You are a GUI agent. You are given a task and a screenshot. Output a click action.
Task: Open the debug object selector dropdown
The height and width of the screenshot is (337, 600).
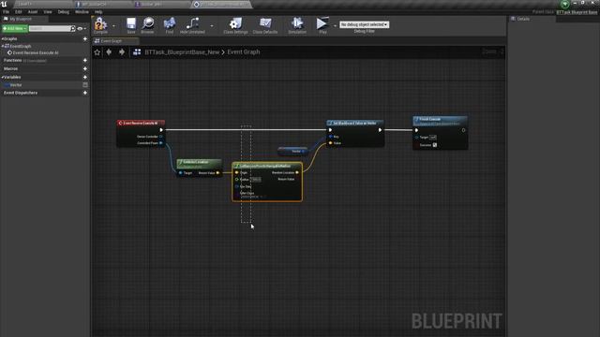point(365,24)
